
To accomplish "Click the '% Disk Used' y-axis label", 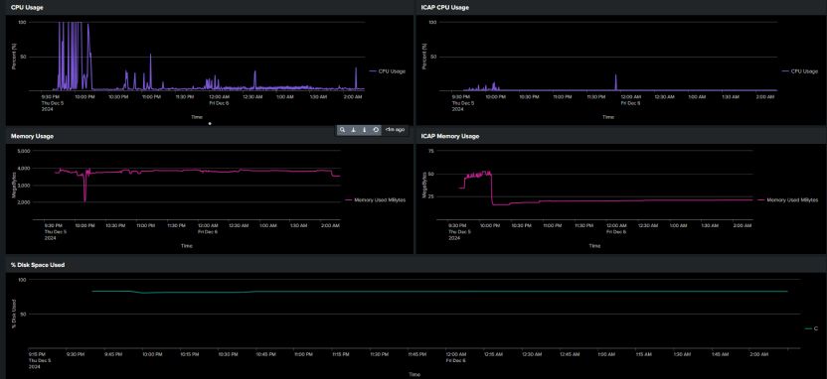I will pyautogui.click(x=14, y=315).
